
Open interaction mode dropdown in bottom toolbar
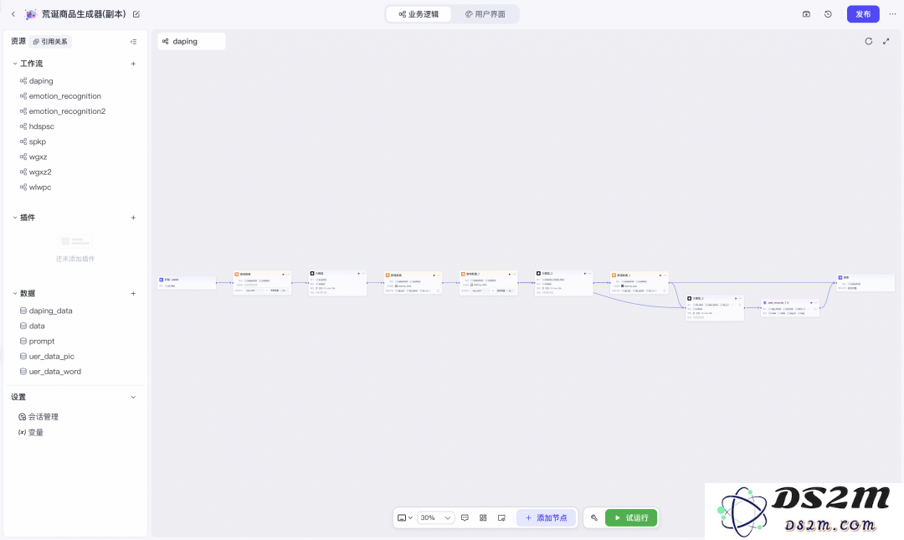point(405,518)
